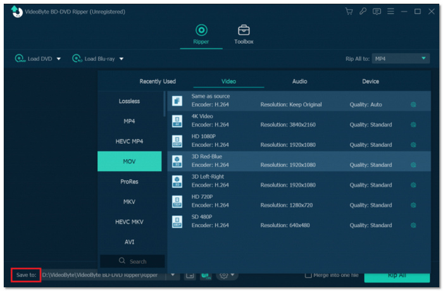The image size is (443, 291).
Task: Click the format Search field
Action: (x=132, y=261)
